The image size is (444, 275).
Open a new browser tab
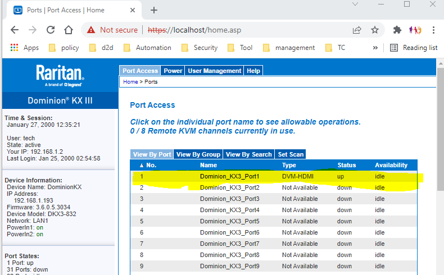tap(154, 10)
